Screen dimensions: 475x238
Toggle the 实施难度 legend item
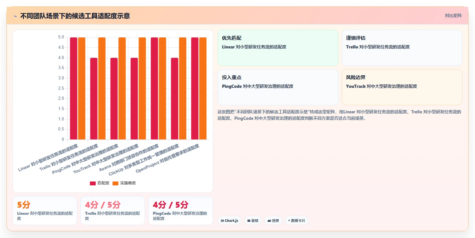tap(124, 183)
